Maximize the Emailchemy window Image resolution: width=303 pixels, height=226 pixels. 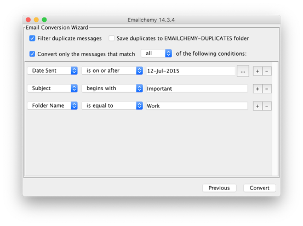pos(44,20)
